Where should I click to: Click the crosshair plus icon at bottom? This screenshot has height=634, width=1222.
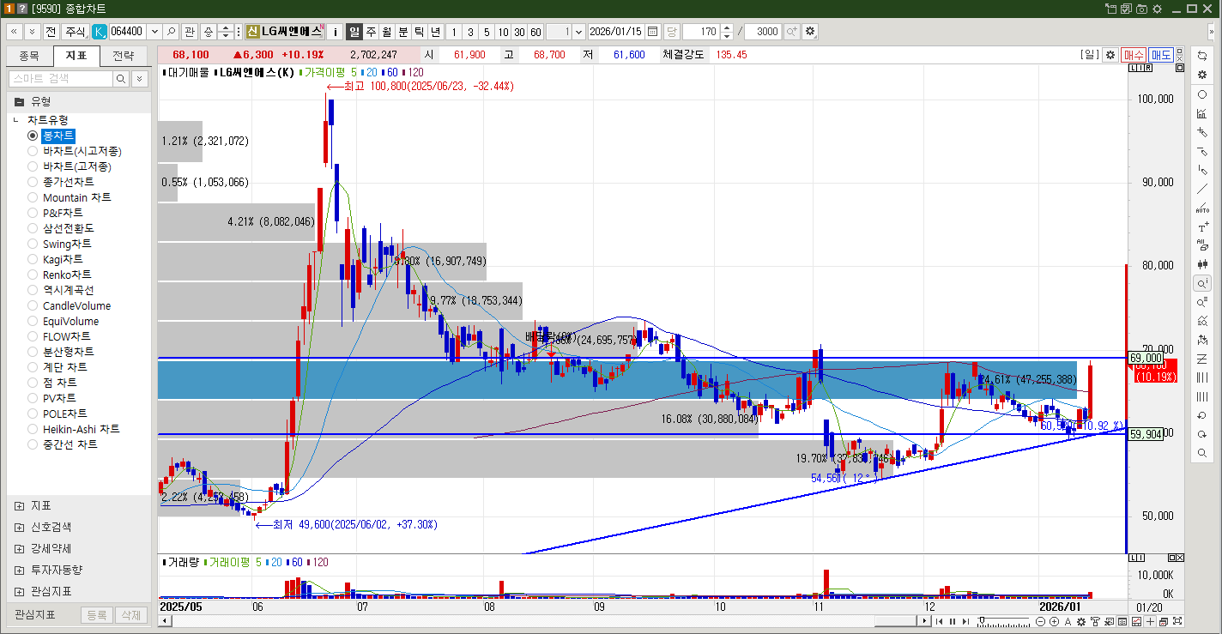pos(1150,621)
